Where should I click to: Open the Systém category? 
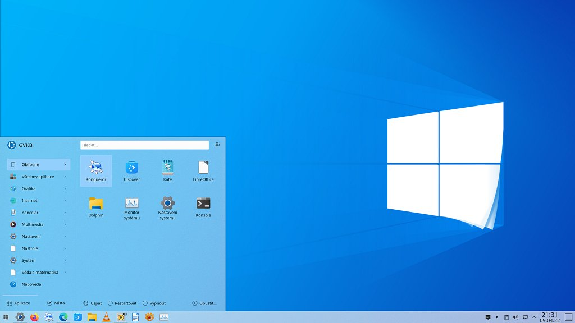39,260
